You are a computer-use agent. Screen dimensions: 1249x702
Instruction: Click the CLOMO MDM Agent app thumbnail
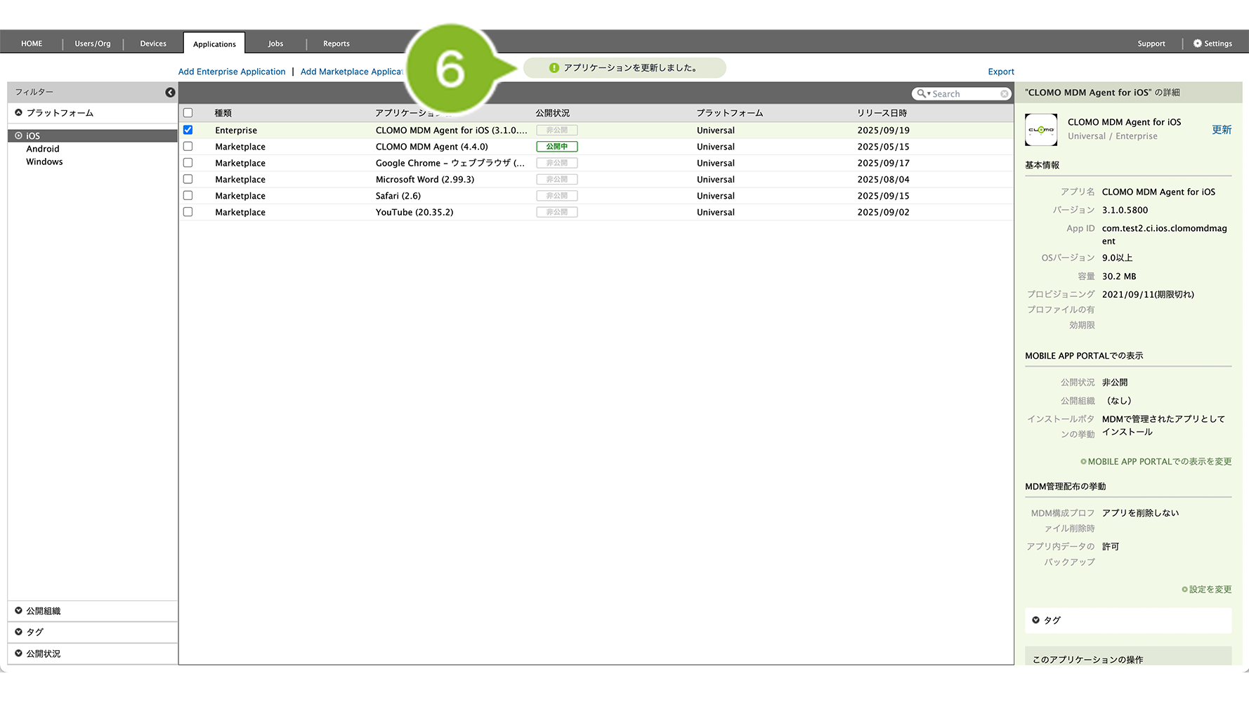tap(1041, 130)
